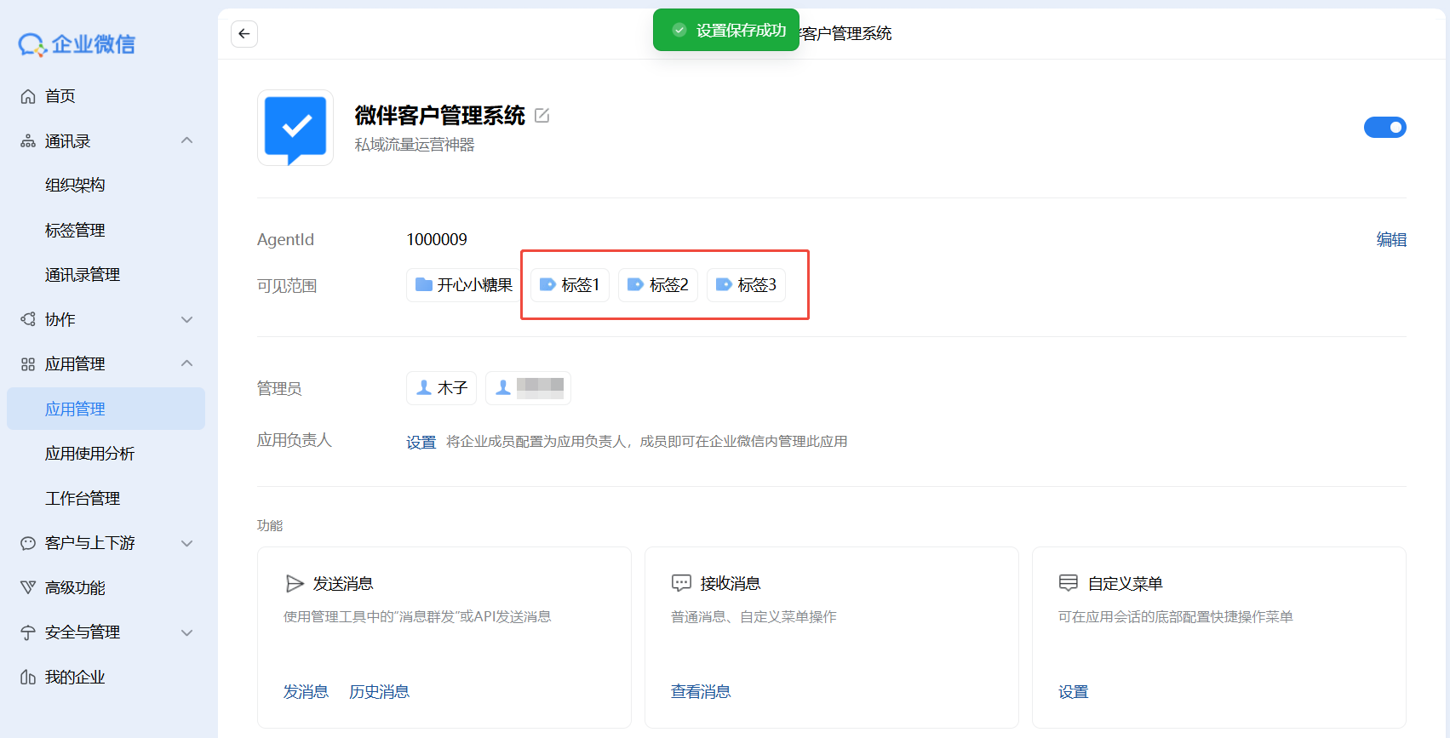Click the 编辑 link for visible range
Viewport: 1450px width, 738px height.
1390,240
